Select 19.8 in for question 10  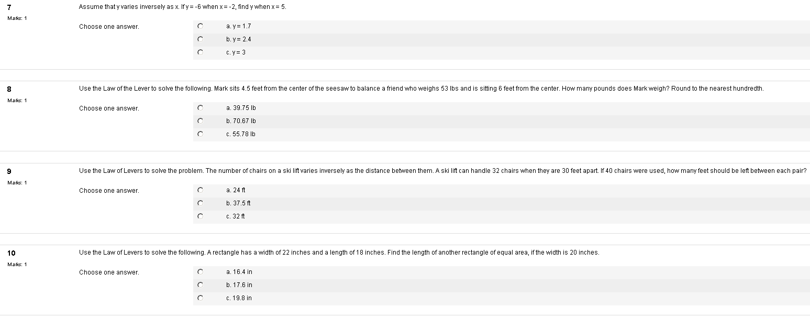pos(199,298)
